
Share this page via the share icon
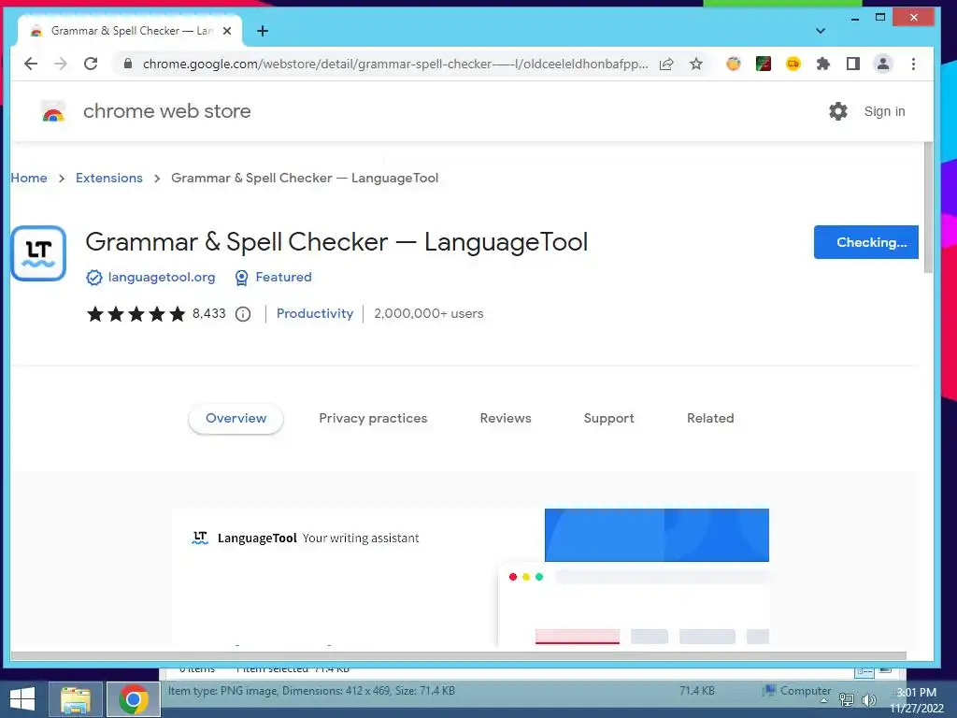tap(666, 64)
